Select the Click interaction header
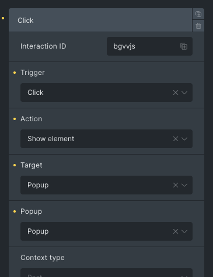213x277 pixels. pyautogui.click(x=100, y=20)
